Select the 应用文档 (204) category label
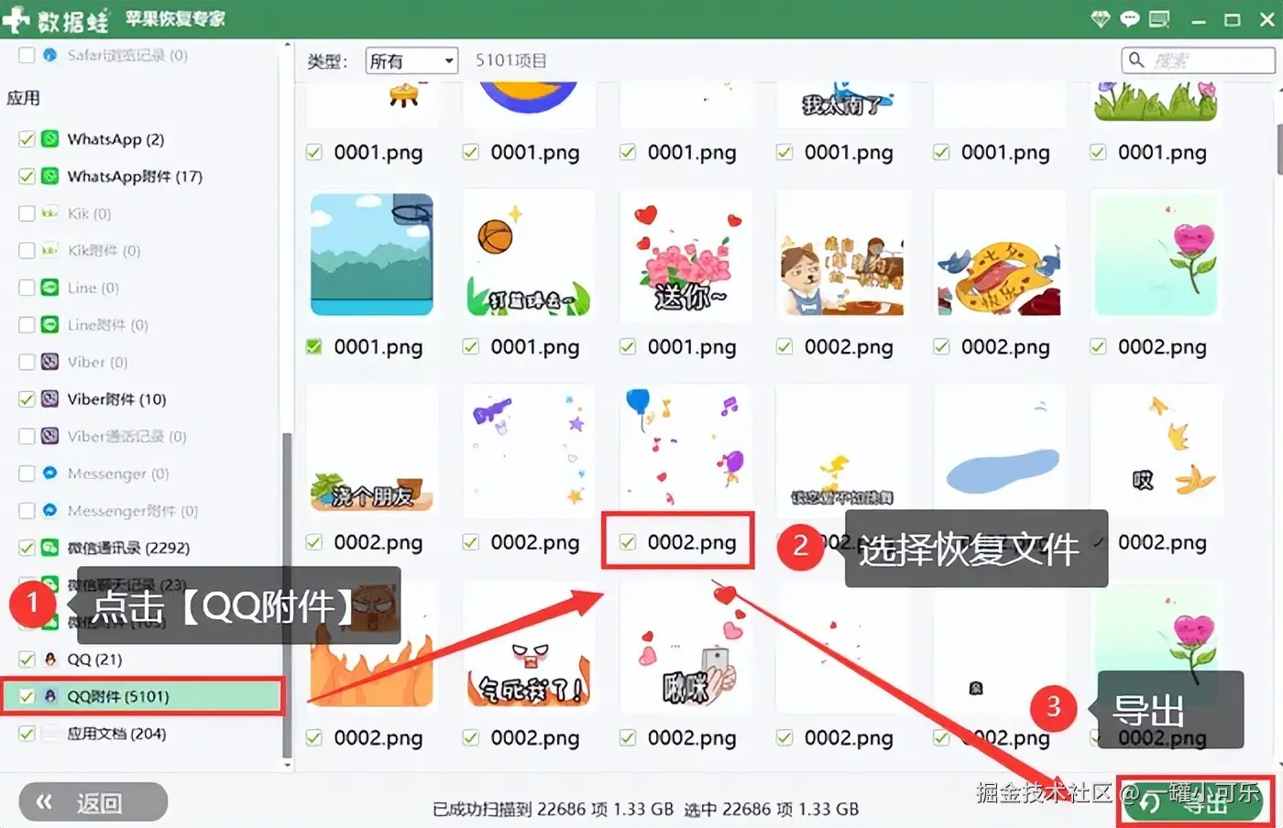This screenshot has height=828, width=1283. (116, 734)
